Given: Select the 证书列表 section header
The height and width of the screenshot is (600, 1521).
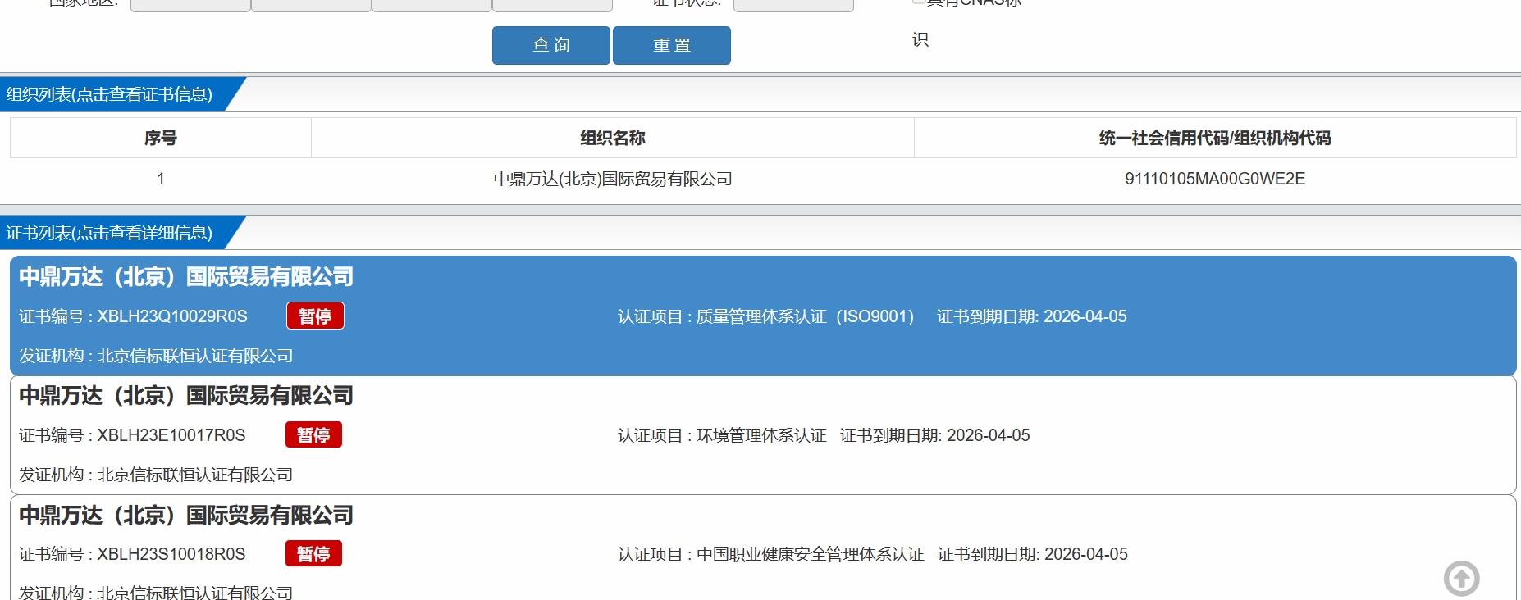Looking at the screenshot, I should [110, 233].
